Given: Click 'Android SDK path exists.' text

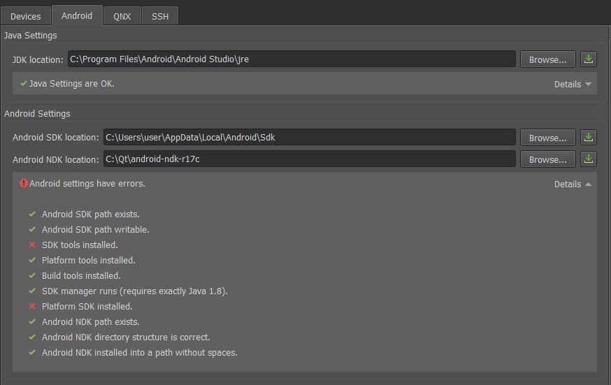Looking at the screenshot, I should (x=90, y=214).
